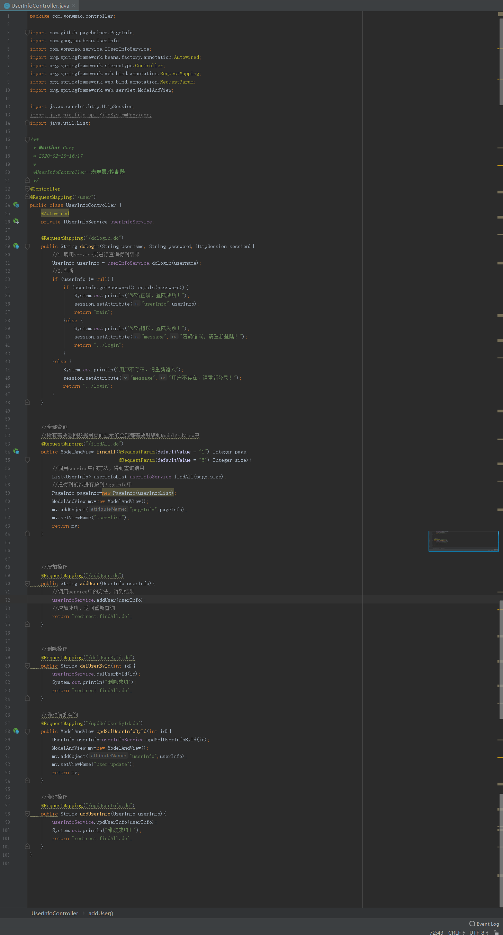Click the @author Javadoc tag

coord(49,148)
